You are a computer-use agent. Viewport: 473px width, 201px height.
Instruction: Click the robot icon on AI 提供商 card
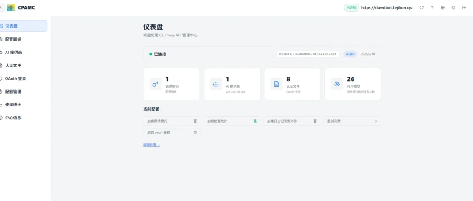click(216, 84)
